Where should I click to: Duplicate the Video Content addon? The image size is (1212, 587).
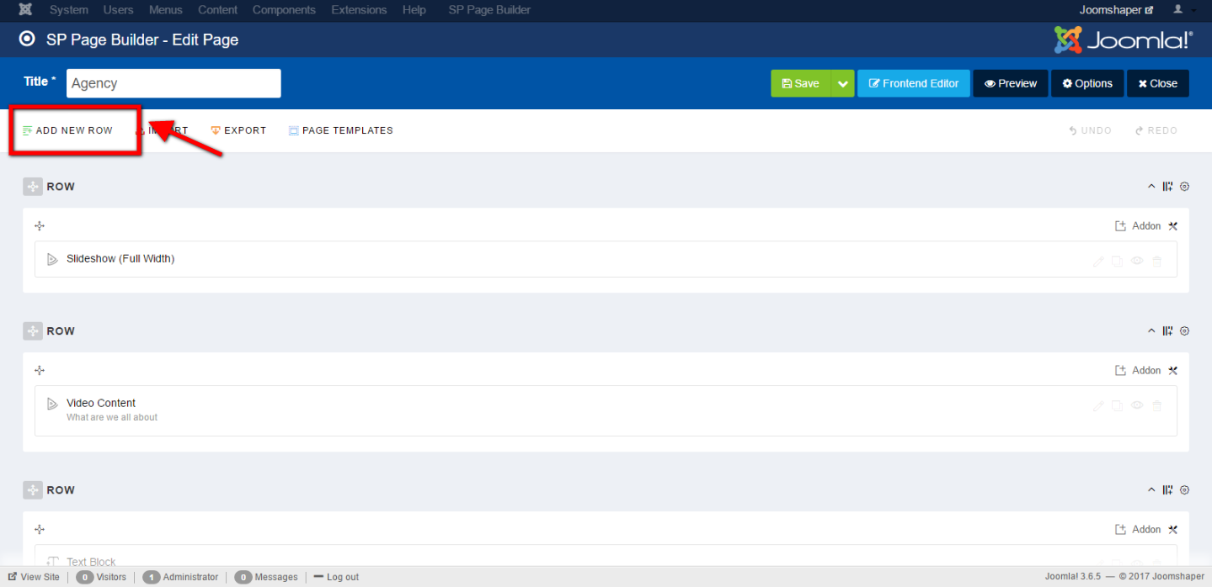pos(1117,406)
